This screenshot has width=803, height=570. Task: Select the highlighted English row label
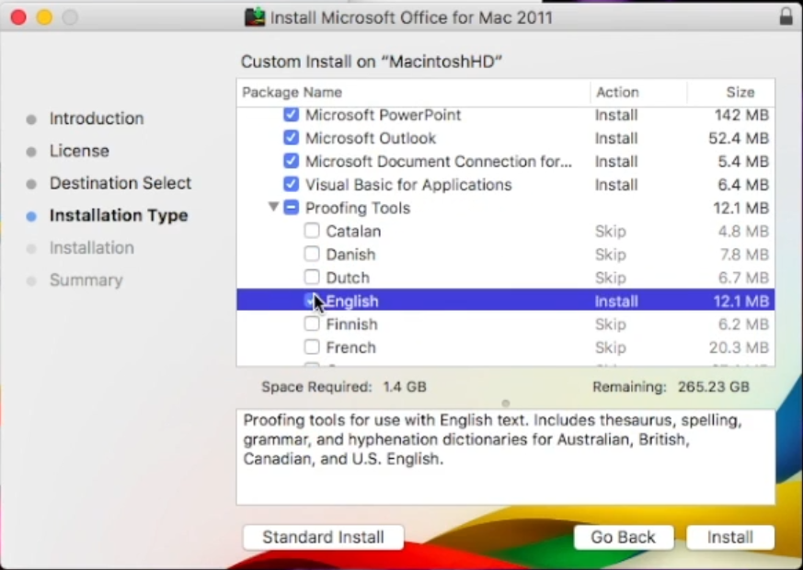pyautogui.click(x=351, y=302)
